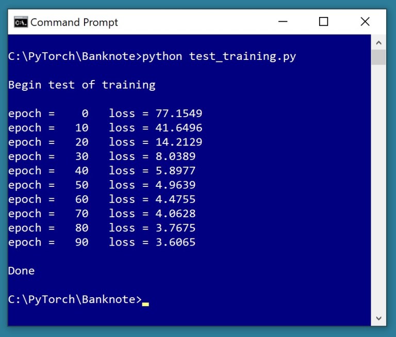Click the 'Done' output line

(x=22, y=271)
